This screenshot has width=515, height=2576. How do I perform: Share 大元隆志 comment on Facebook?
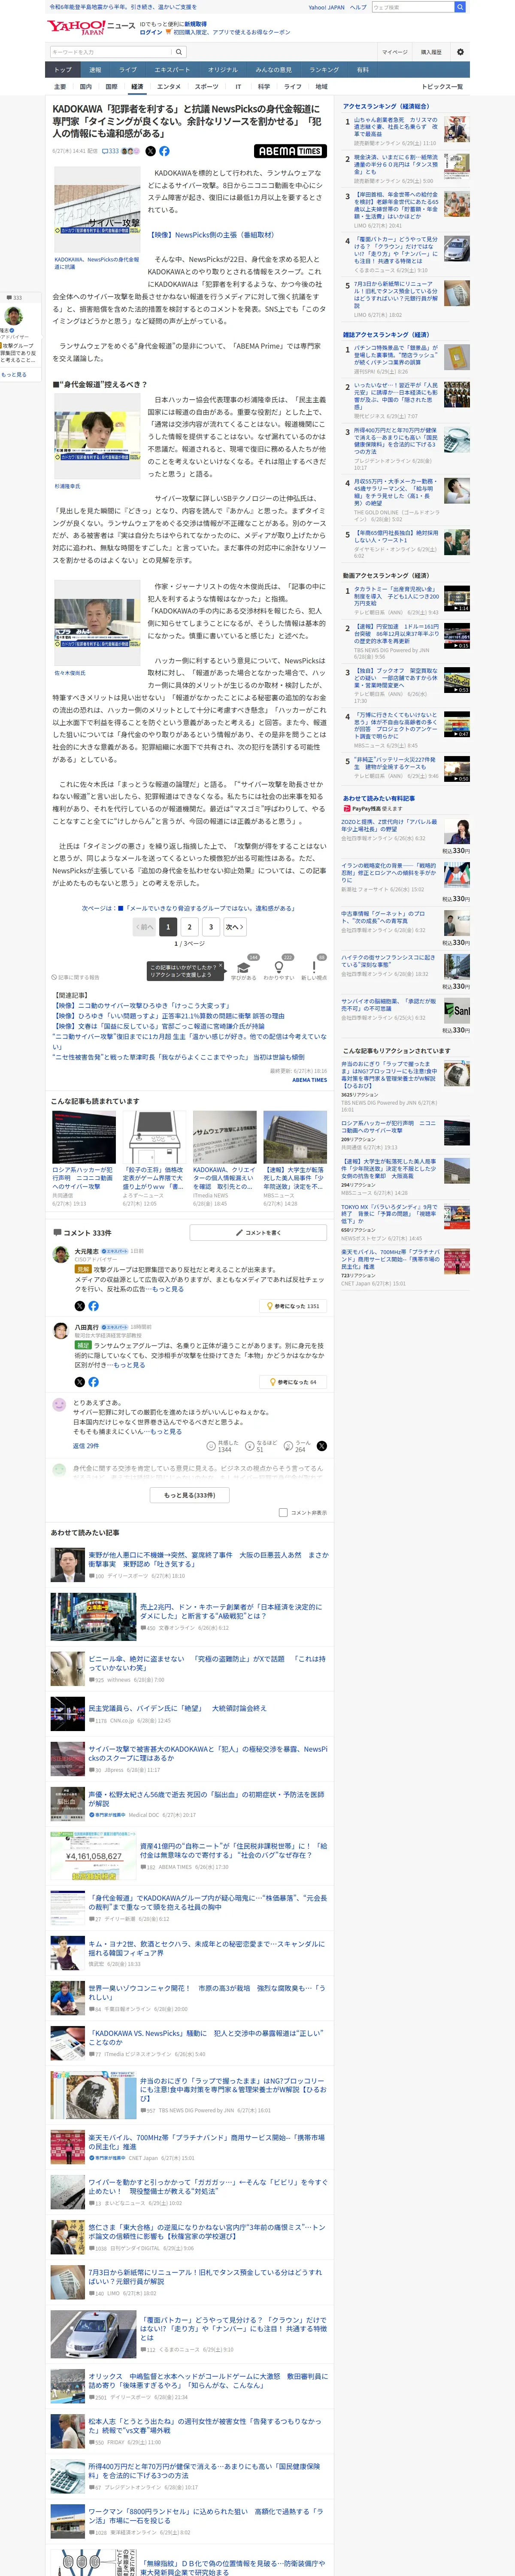pos(93,1305)
